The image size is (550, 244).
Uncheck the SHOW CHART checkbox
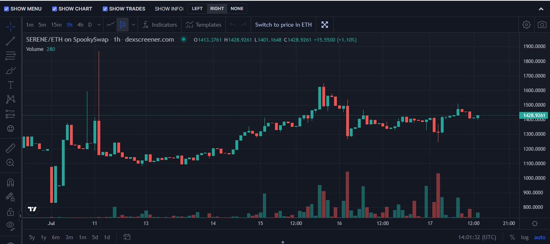(55, 9)
